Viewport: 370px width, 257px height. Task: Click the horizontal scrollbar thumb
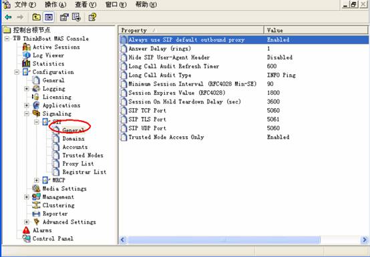[x=224, y=240]
